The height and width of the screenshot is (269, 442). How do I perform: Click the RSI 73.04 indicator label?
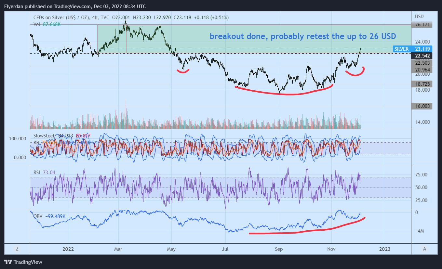pos(45,173)
